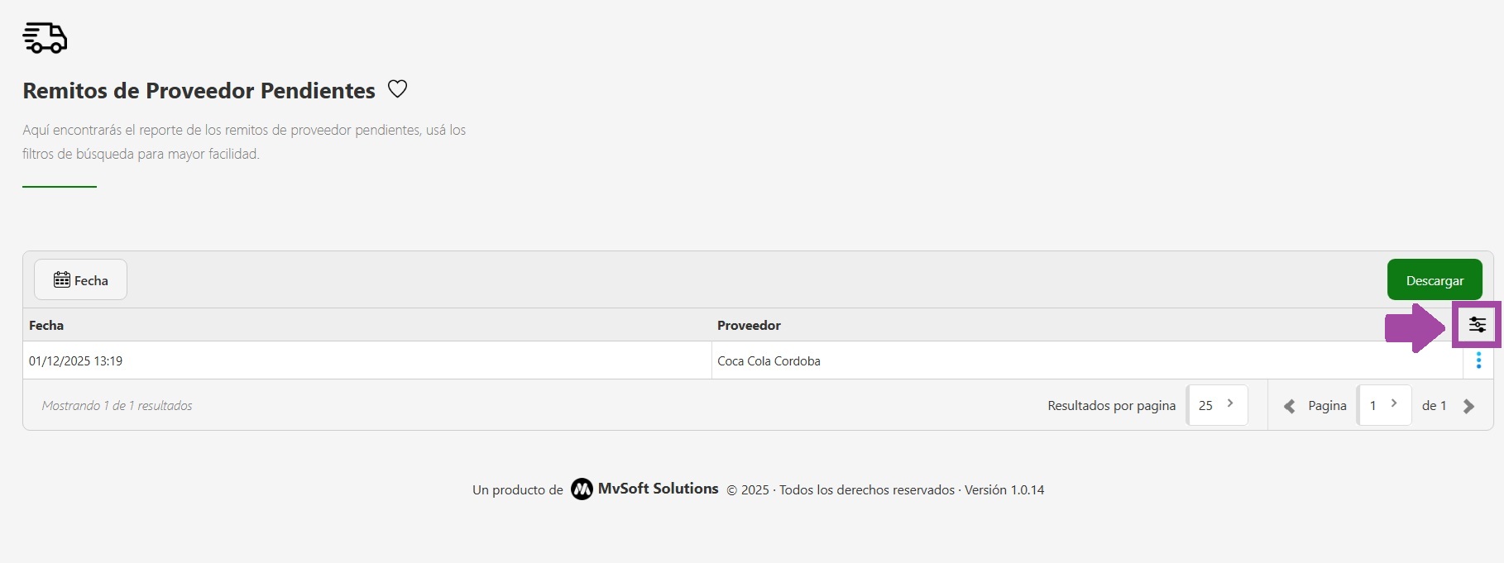The width and height of the screenshot is (1504, 563).
Task: Select the Coca Cola Cordoba supplier cell
Action: [769, 361]
